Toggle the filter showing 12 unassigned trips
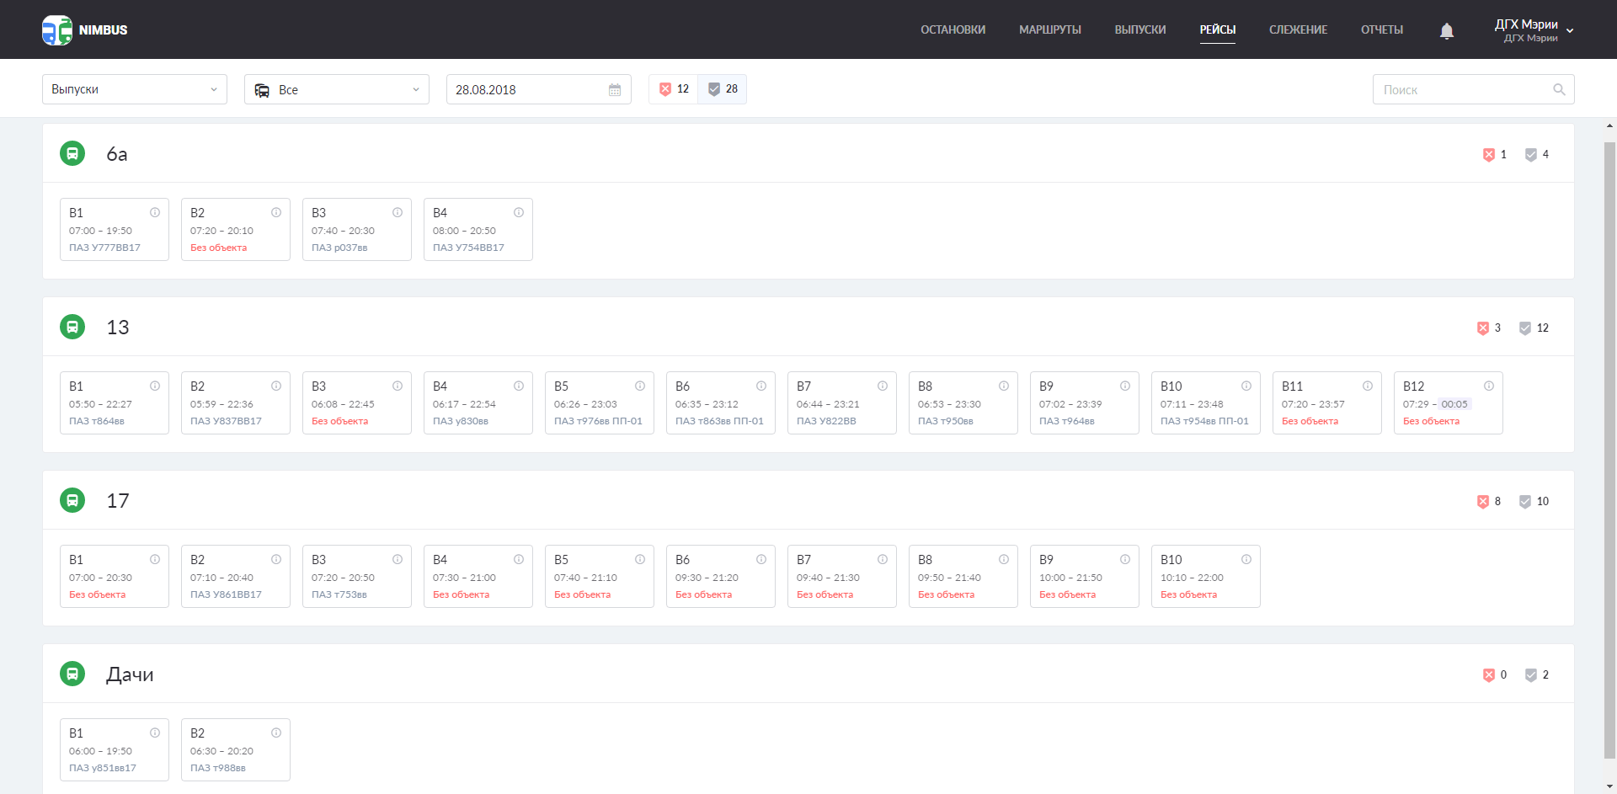Viewport: 1617px width, 794px height. pyautogui.click(x=674, y=89)
